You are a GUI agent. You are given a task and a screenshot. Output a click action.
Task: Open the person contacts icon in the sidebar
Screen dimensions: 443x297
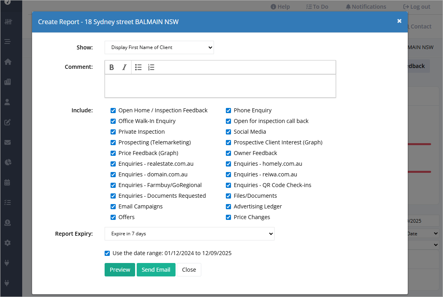[8, 102]
